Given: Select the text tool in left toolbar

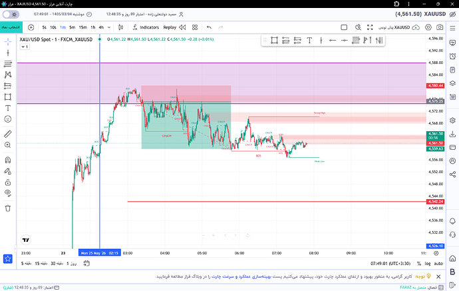Looking at the screenshot, I should pyautogui.click(x=8, y=108).
